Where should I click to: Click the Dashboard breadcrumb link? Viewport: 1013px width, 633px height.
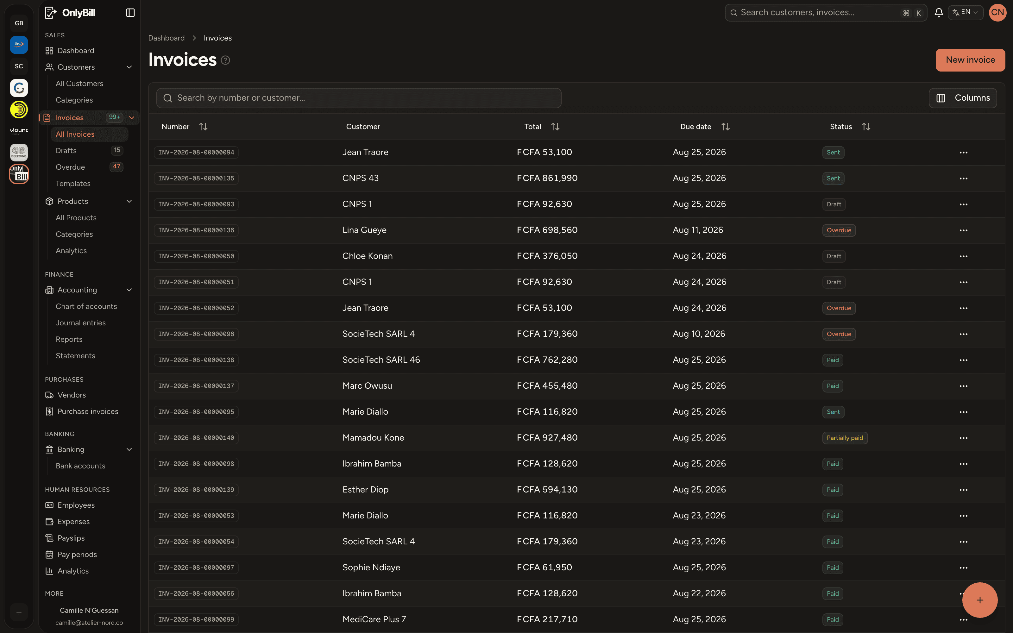tap(166, 38)
